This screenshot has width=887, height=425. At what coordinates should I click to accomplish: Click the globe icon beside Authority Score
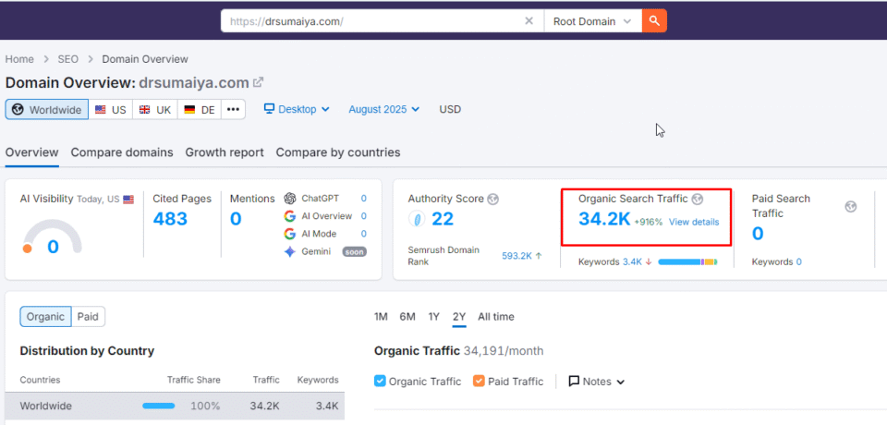(493, 199)
